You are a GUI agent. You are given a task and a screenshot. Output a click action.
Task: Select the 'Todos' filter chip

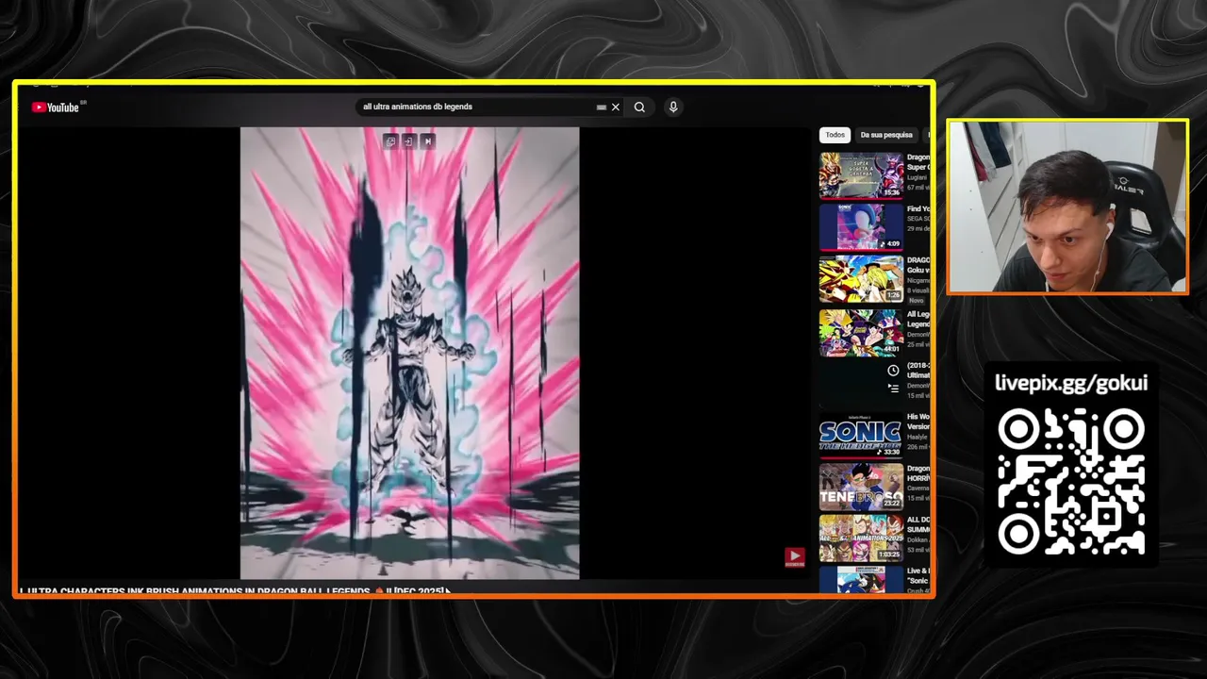(835, 135)
